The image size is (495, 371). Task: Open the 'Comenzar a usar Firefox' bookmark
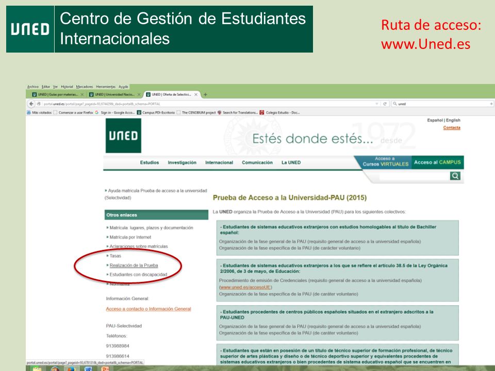point(73,112)
